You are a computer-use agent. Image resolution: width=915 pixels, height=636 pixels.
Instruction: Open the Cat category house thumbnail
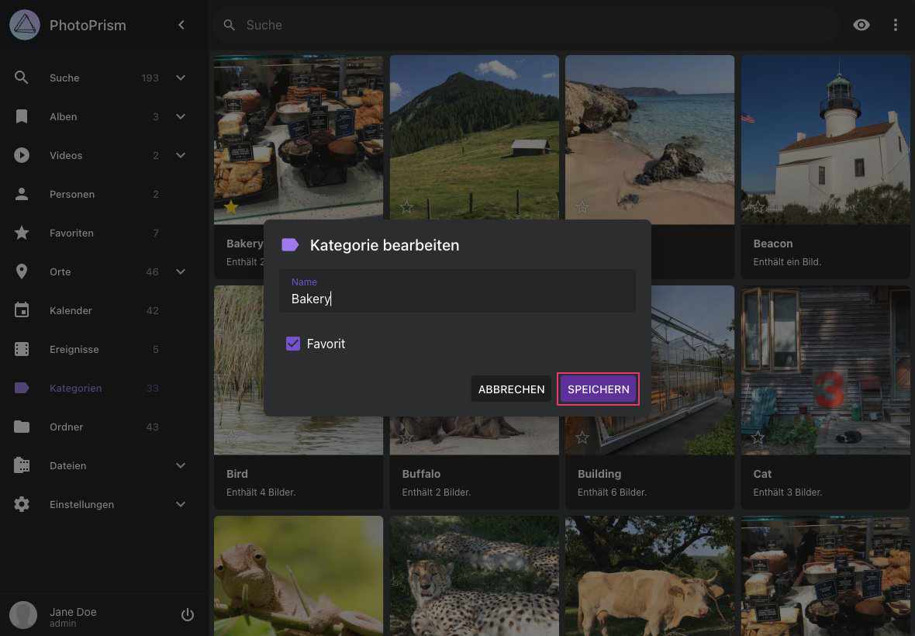point(825,370)
